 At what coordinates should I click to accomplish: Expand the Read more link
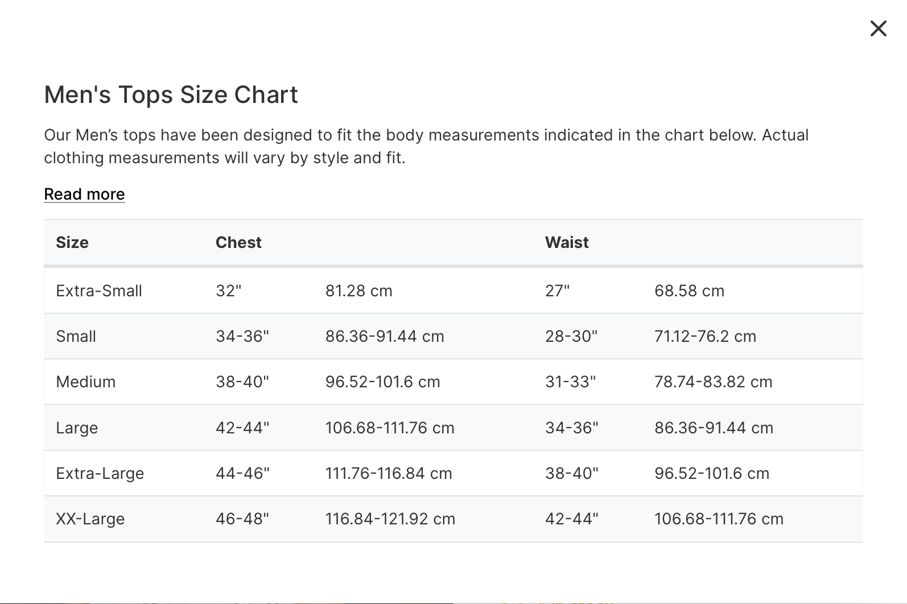pos(84,194)
